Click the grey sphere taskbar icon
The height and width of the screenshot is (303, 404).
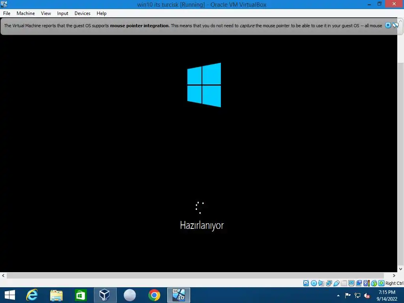point(129,295)
